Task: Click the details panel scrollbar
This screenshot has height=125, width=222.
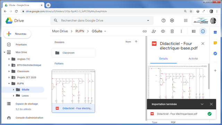Action: point(209,76)
